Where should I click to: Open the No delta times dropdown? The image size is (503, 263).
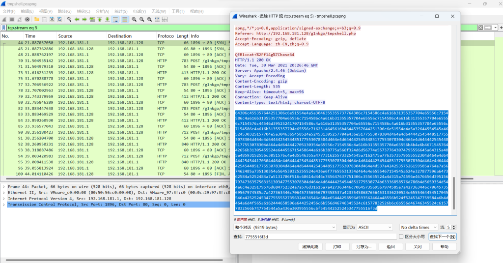pyautogui.click(x=417, y=228)
